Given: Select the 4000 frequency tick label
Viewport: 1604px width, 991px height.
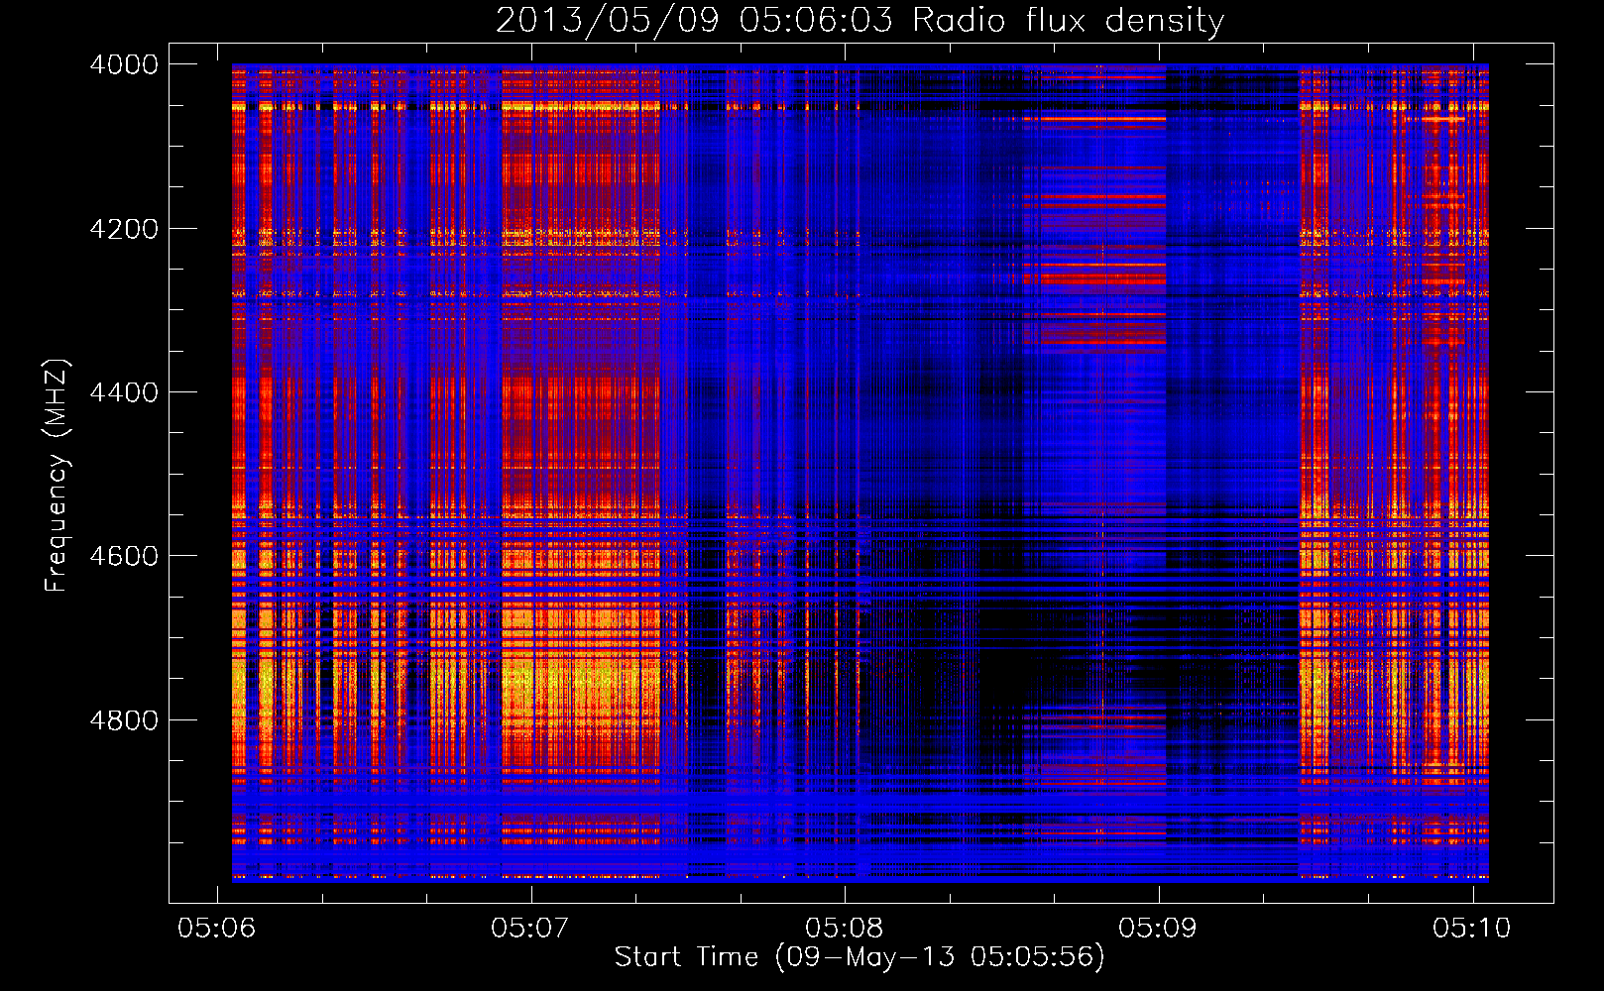Looking at the screenshot, I should (x=124, y=64).
